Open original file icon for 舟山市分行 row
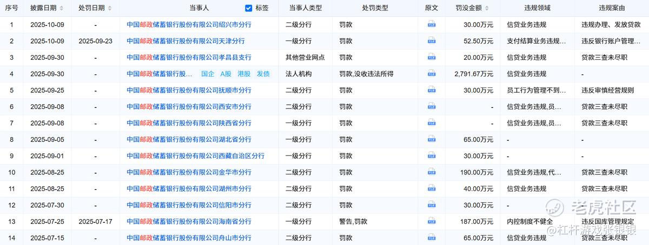 click(x=432, y=238)
